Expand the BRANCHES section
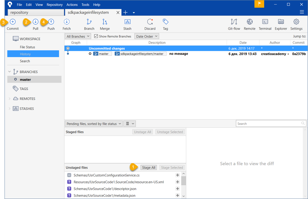308x199 pixels. (x=10, y=72)
